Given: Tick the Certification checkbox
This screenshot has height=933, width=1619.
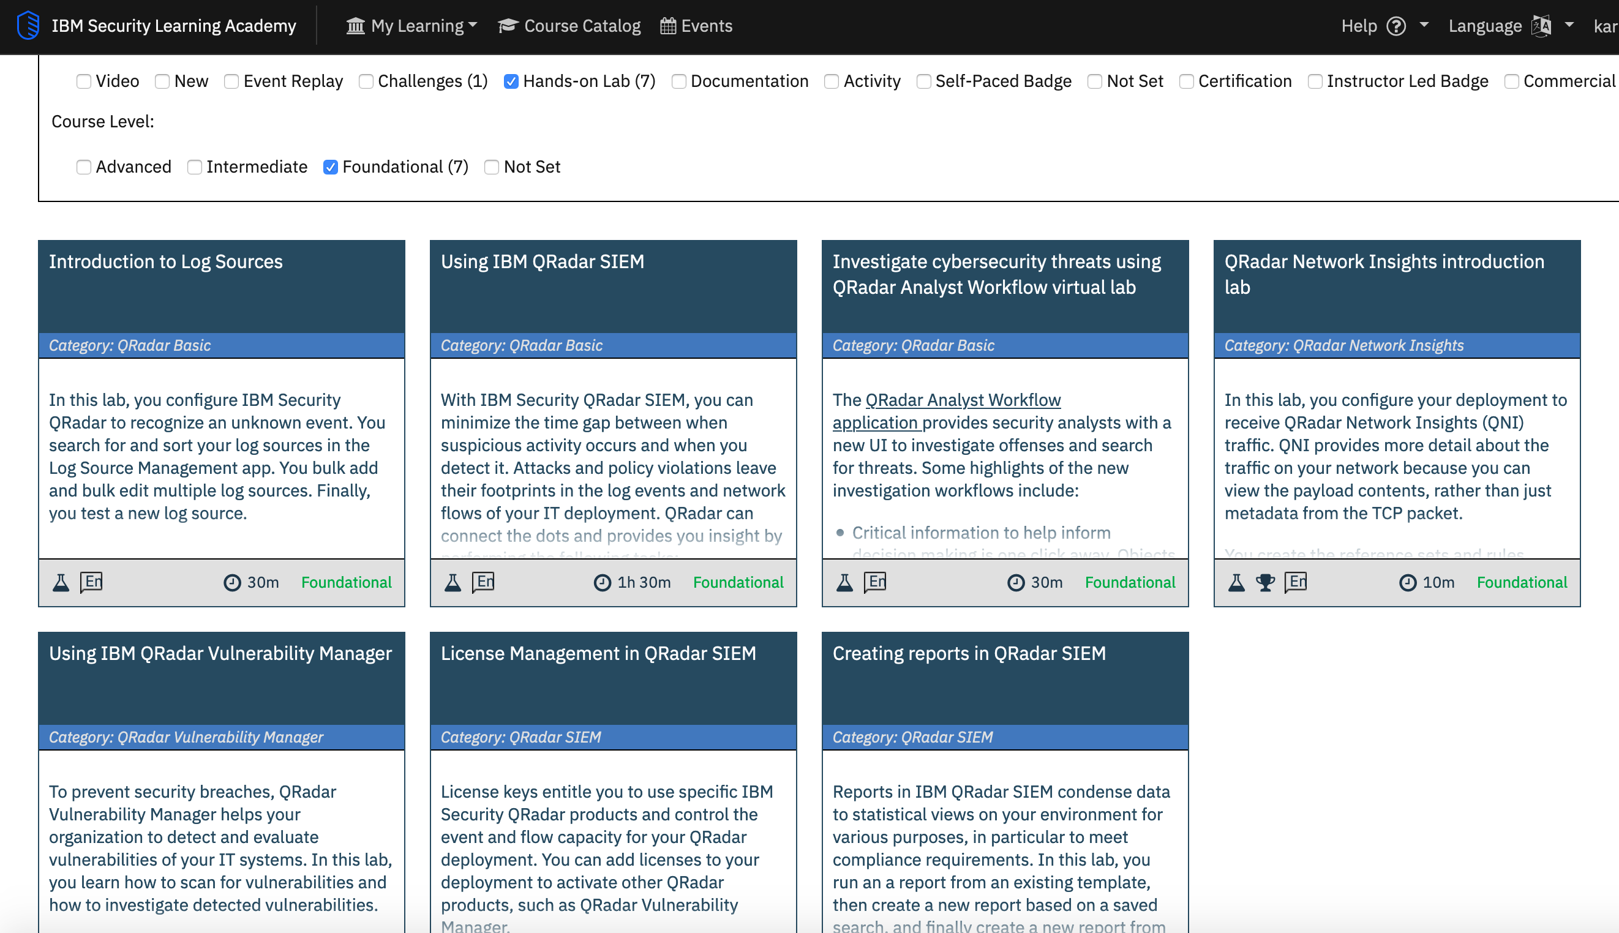Looking at the screenshot, I should pyautogui.click(x=1186, y=81).
